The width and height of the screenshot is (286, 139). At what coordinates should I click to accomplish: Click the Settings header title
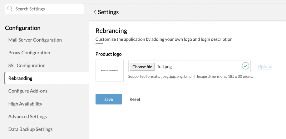point(108,12)
